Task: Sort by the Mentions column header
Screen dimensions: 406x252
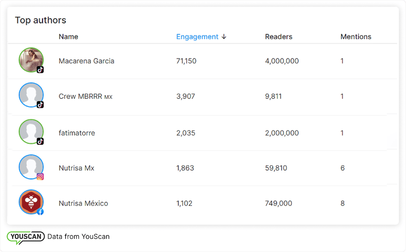Action: coord(356,37)
